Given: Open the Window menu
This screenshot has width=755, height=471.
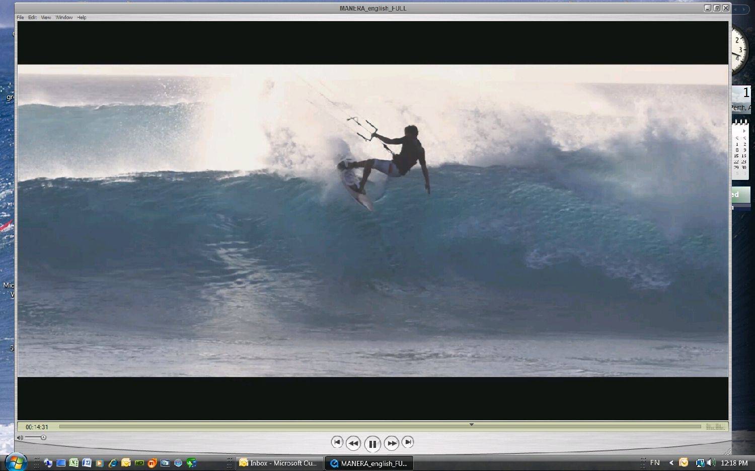Looking at the screenshot, I should click(x=64, y=18).
